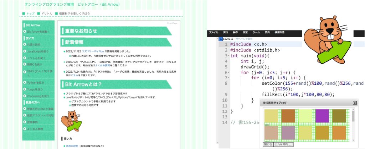Open the 使用方法 menu
The image size is (365, 149).
click(279, 32)
